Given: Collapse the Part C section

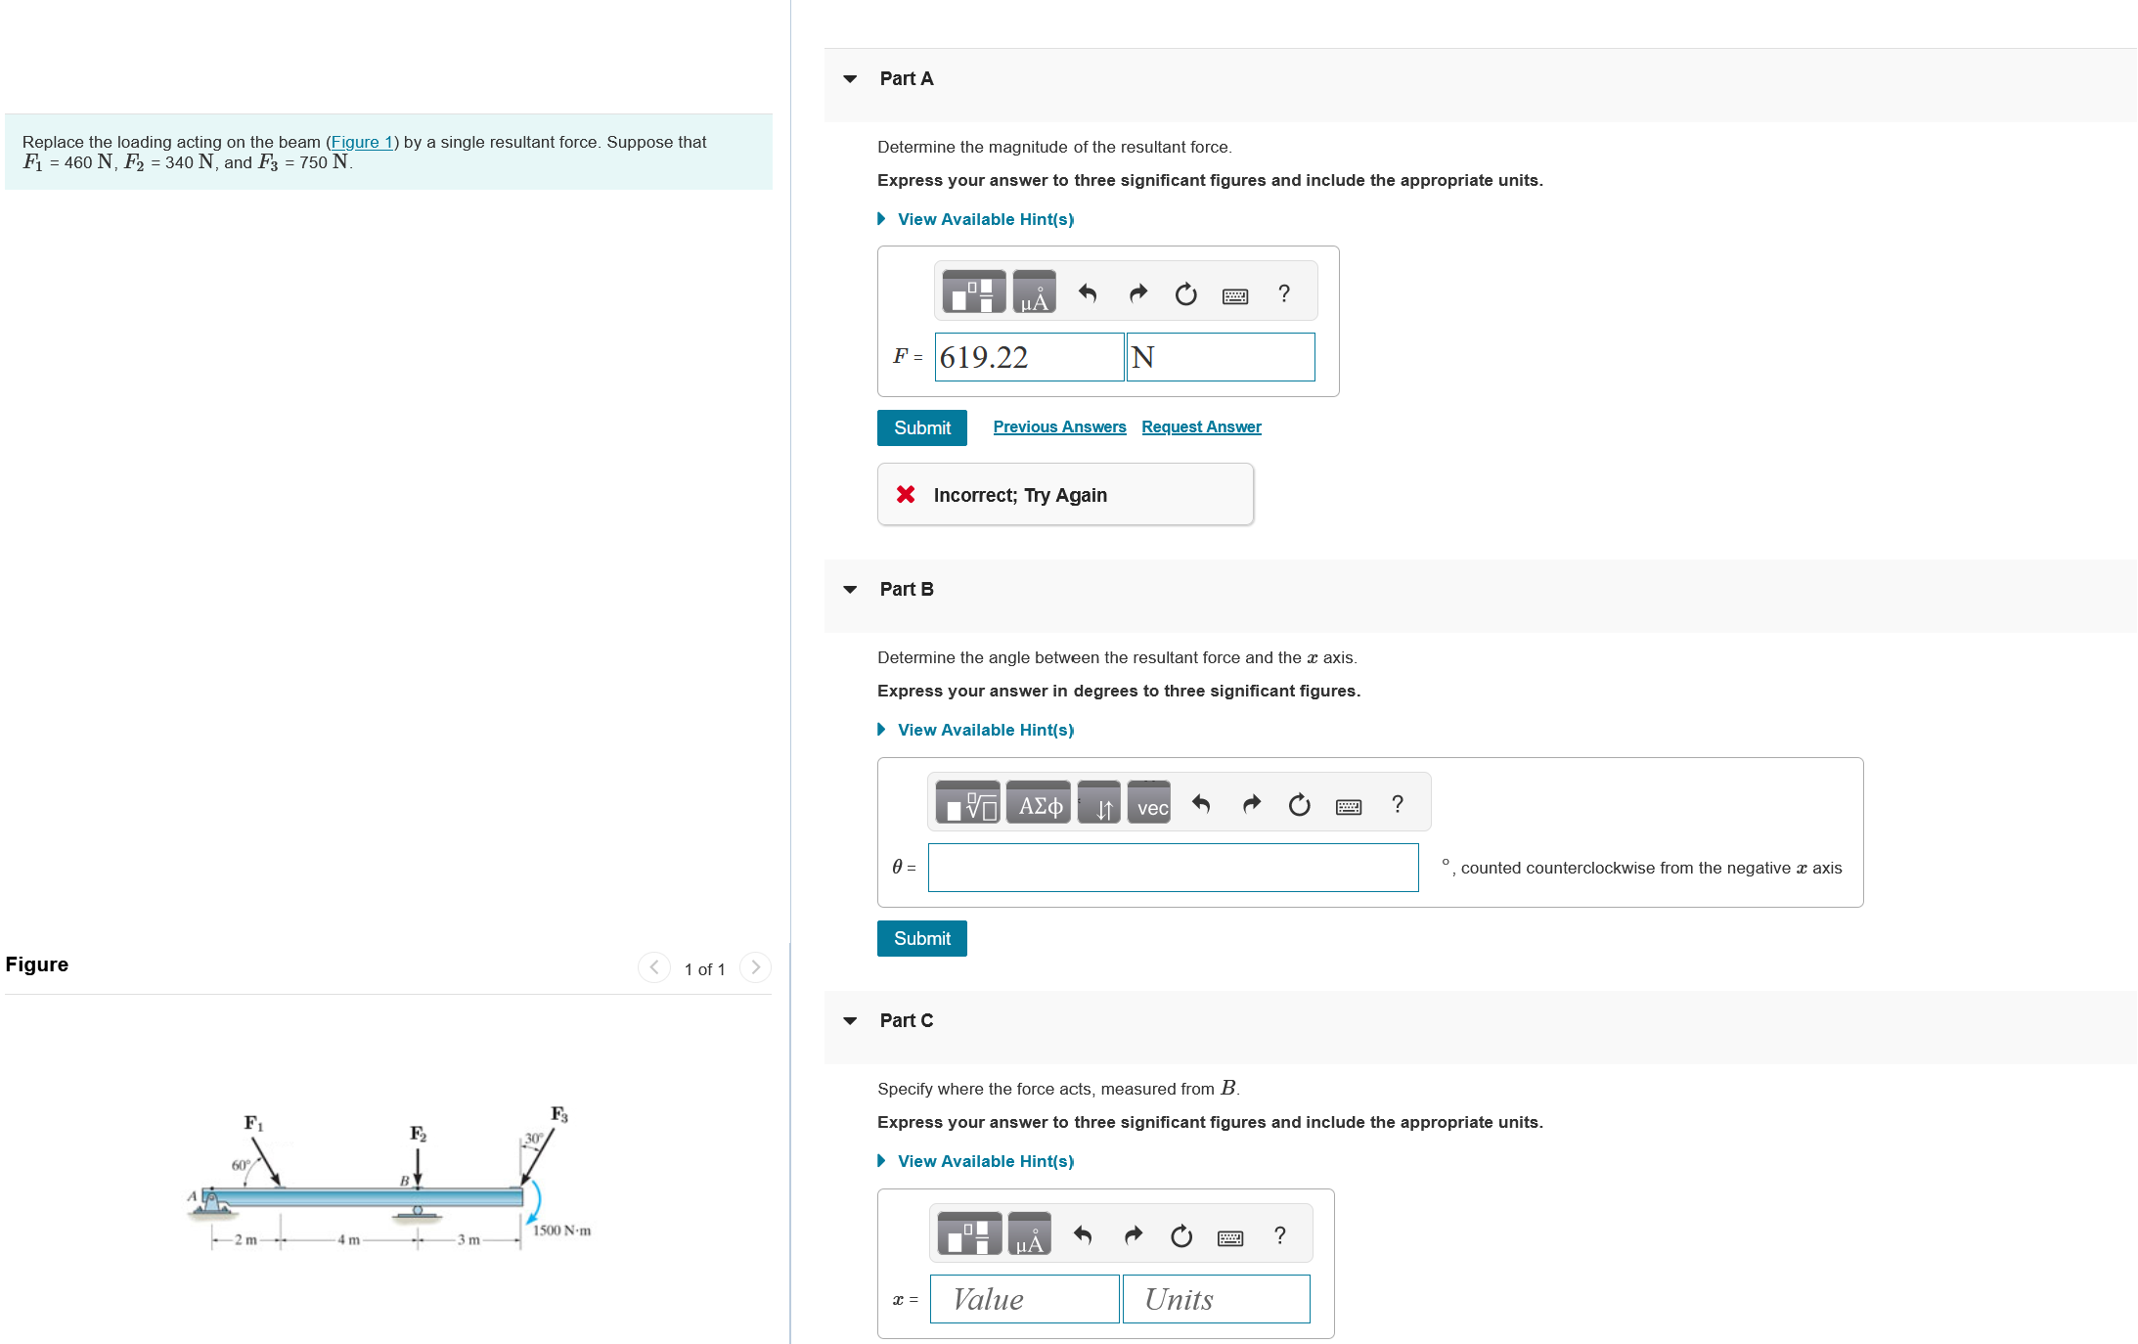Looking at the screenshot, I should pyautogui.click(x=850, y=1021).
